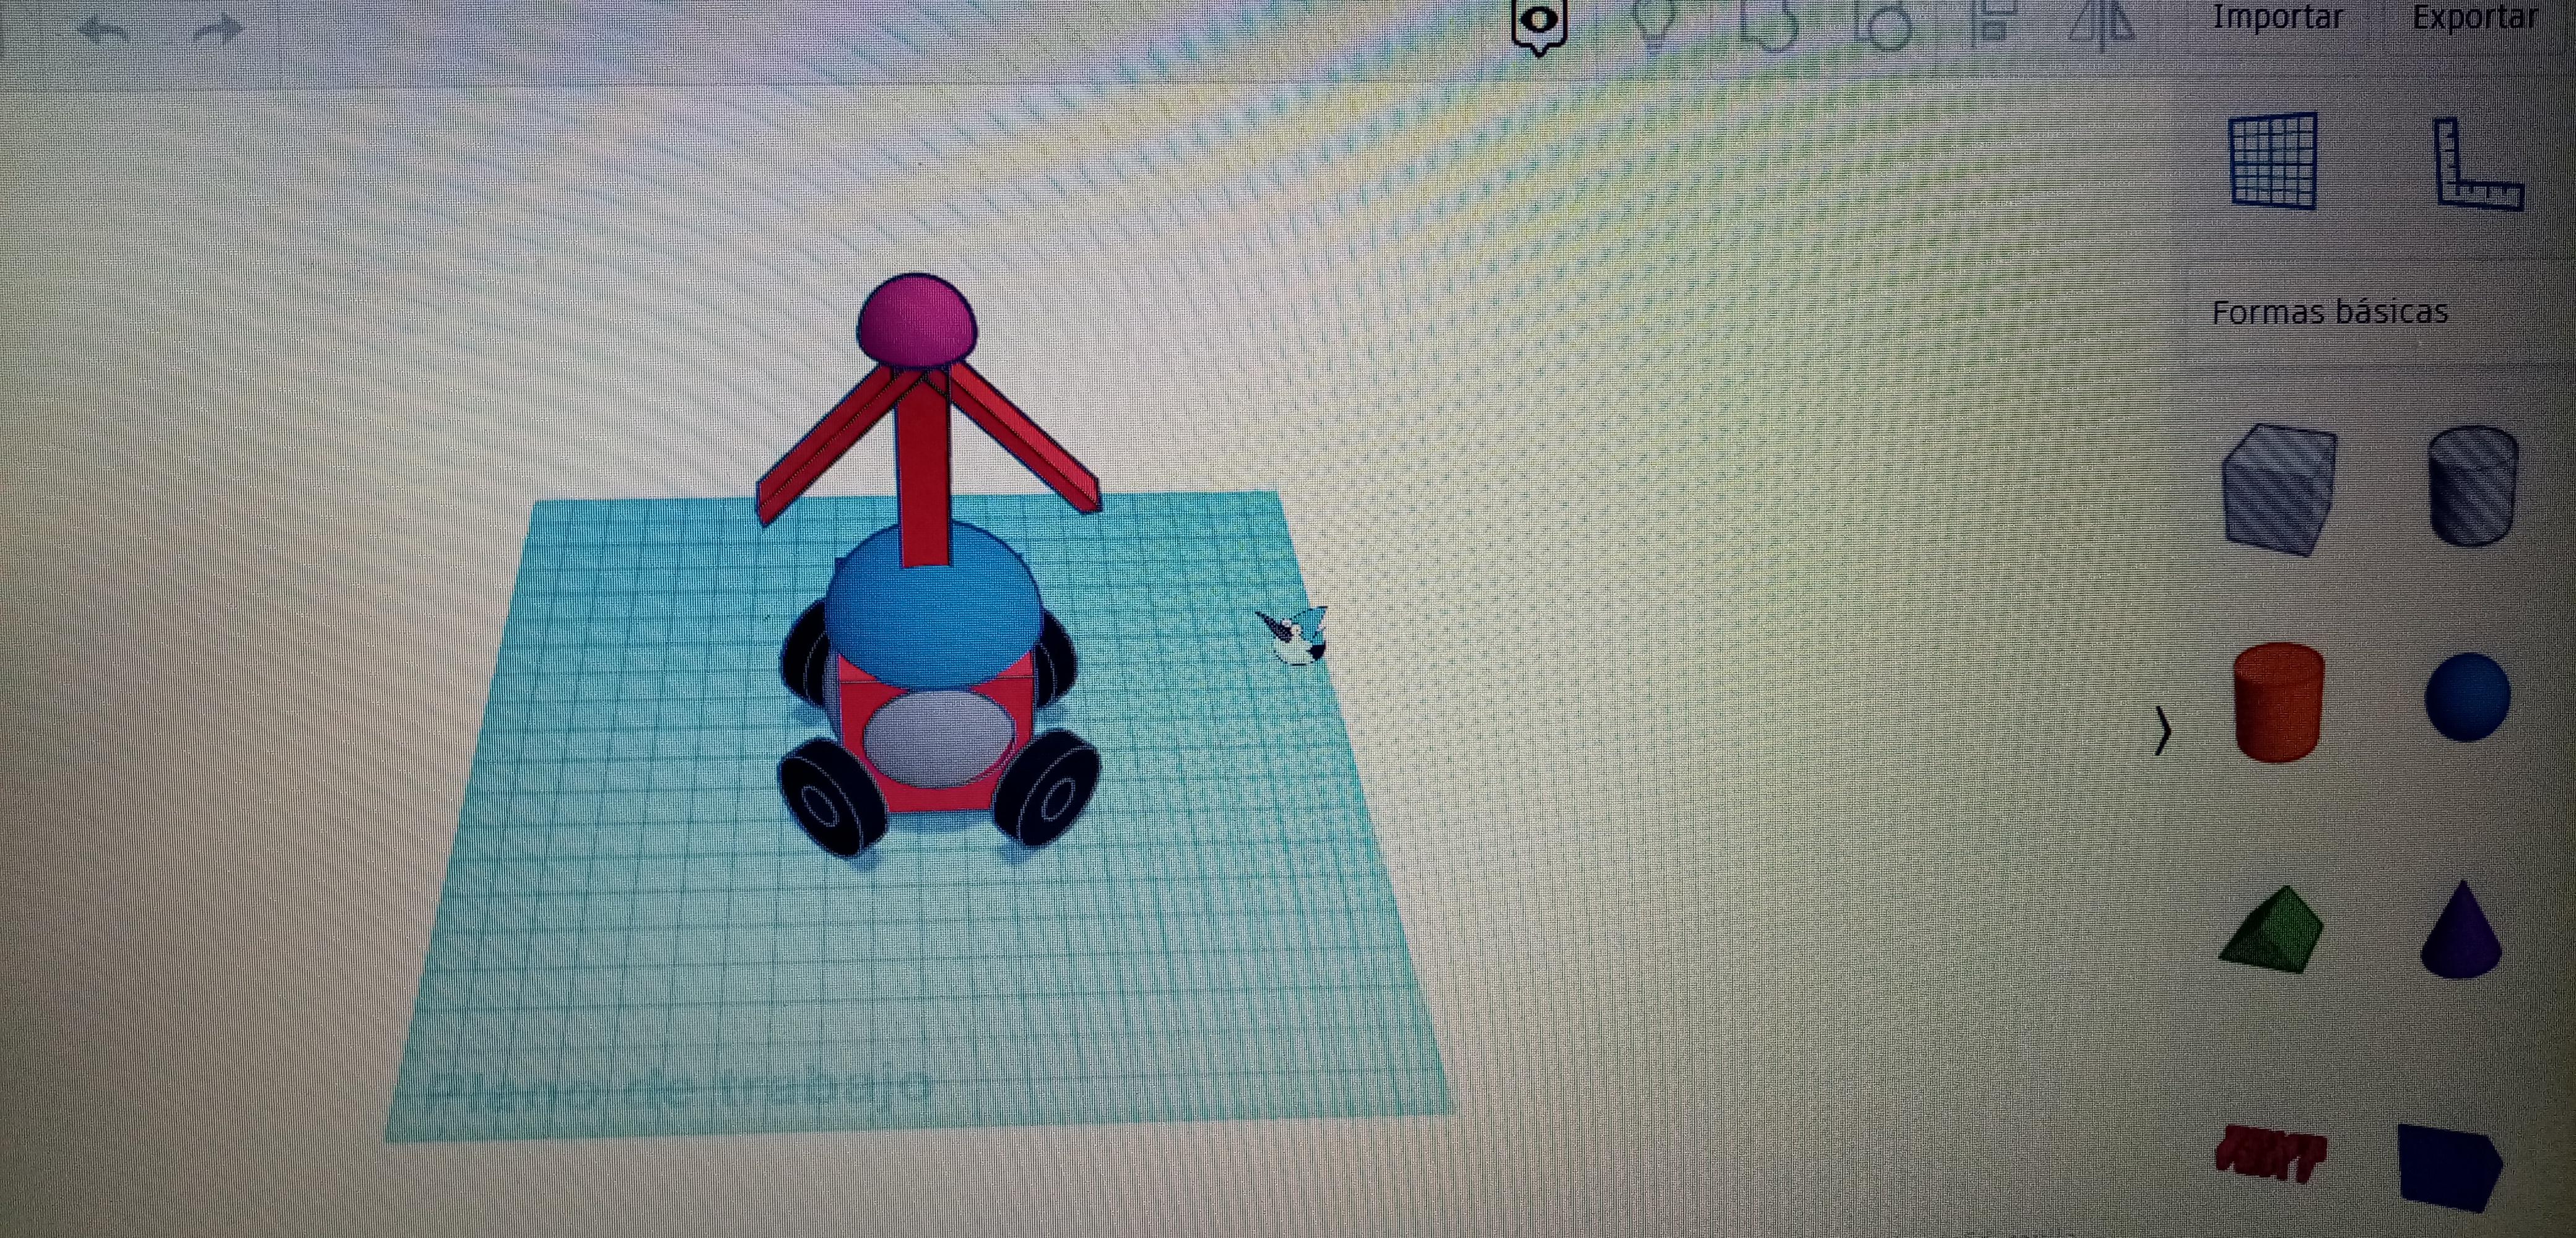Click the Align tool icon
Screen dimensions: 2576x1238
(x=1991, y=22)
